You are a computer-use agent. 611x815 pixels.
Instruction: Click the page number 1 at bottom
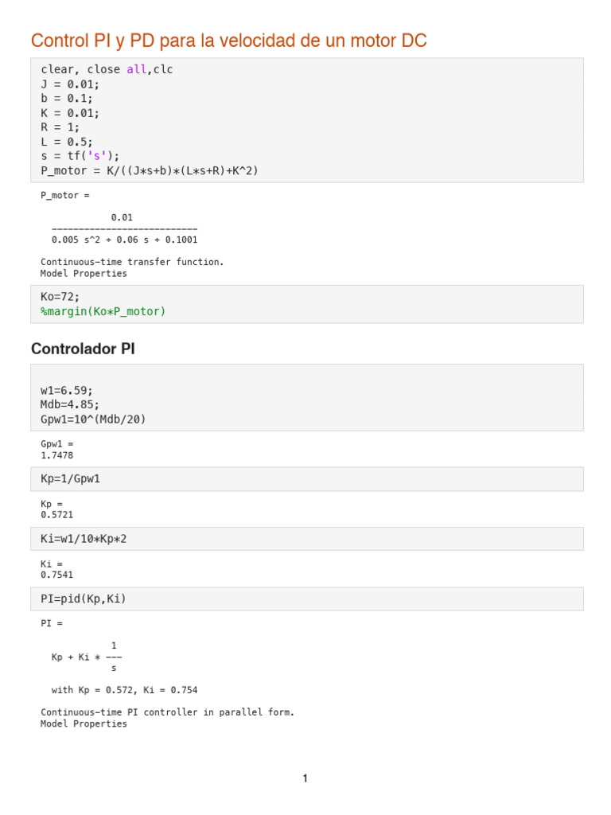[x=305, y=778]
